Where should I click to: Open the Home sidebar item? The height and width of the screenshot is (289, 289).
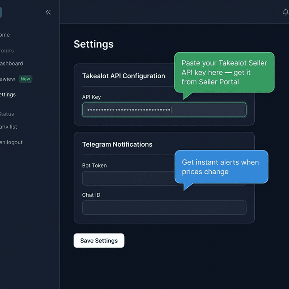[5, 35]
